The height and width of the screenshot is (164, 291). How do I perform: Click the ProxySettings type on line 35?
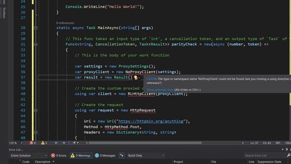[x=133, y=67]
